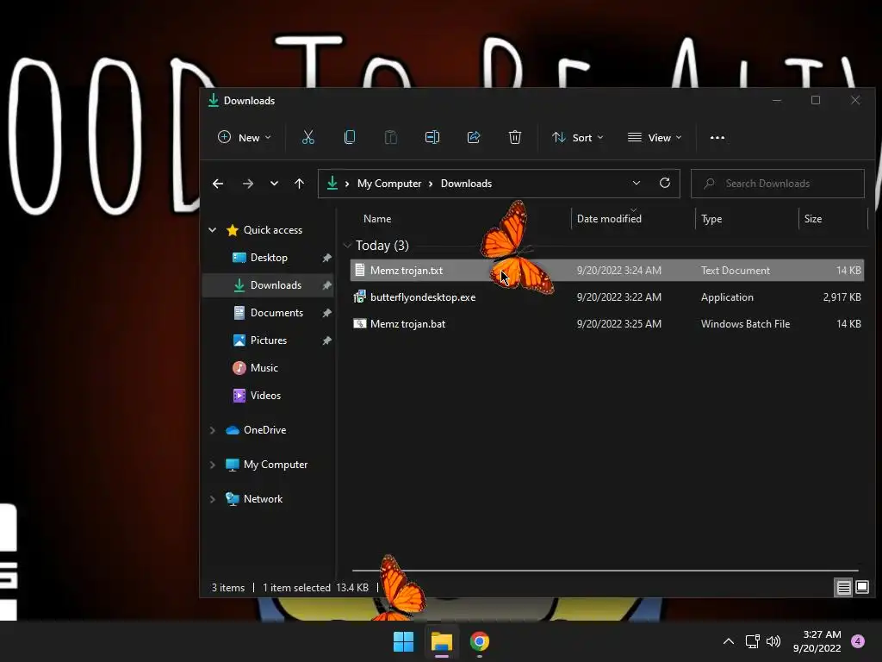Screen dimensions: 882x662
Task: Select the Memz trojan.txt file name
Action: [x=407, y=270]
